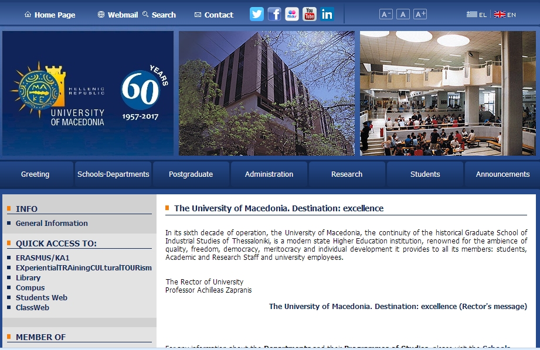540x350 pixels.
Task: Open the Postgraduate menu
Action: [x=191, y=174]
